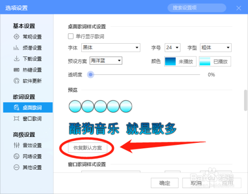Open the 常规设置 section
248x194 pixels.
point(28,37)
